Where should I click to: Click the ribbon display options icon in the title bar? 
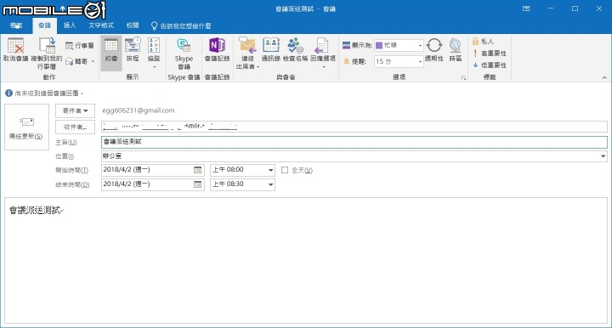(x=526, y=8)
